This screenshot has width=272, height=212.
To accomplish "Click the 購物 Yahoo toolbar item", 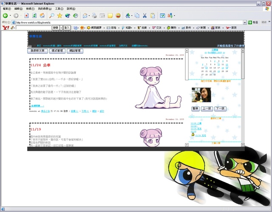I will click(172, 28).
